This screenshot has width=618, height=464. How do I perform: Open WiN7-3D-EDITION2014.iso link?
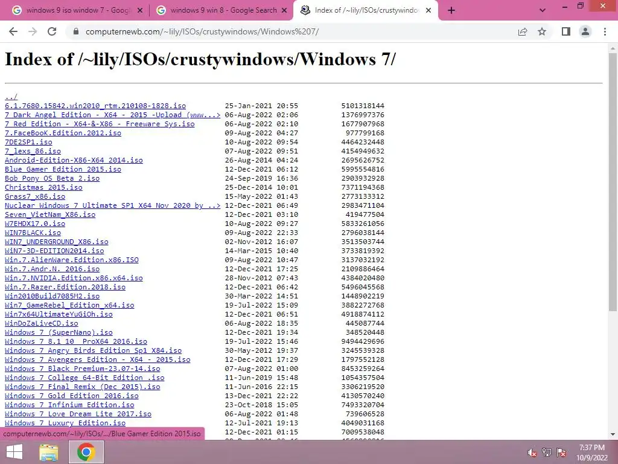coord(54,251)
